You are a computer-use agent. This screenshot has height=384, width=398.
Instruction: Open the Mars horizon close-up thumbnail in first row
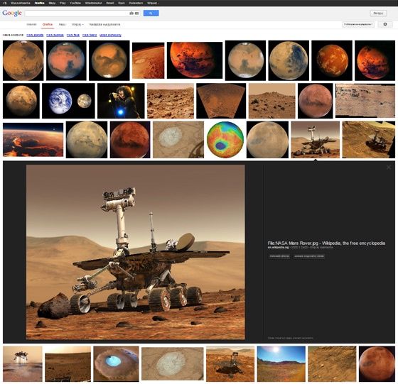coord(149,60)
